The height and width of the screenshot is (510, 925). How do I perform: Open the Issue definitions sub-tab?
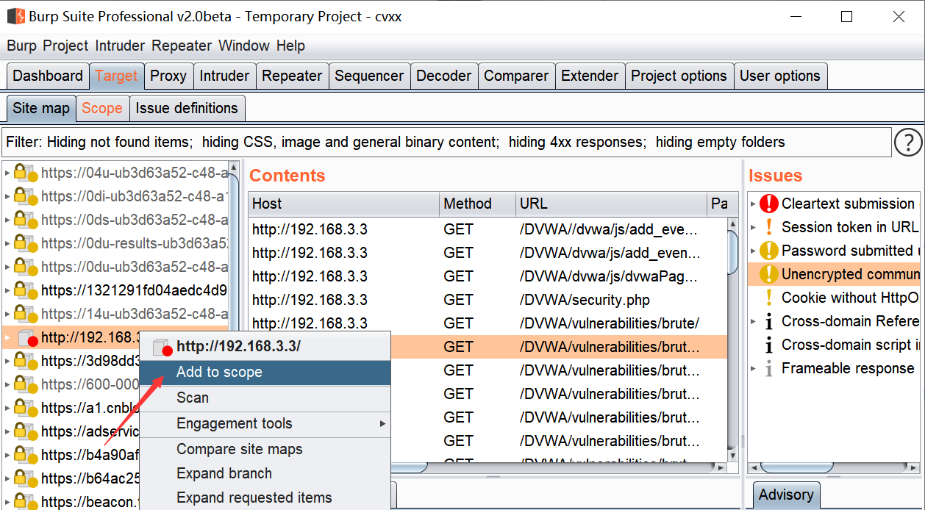(187, 108)
